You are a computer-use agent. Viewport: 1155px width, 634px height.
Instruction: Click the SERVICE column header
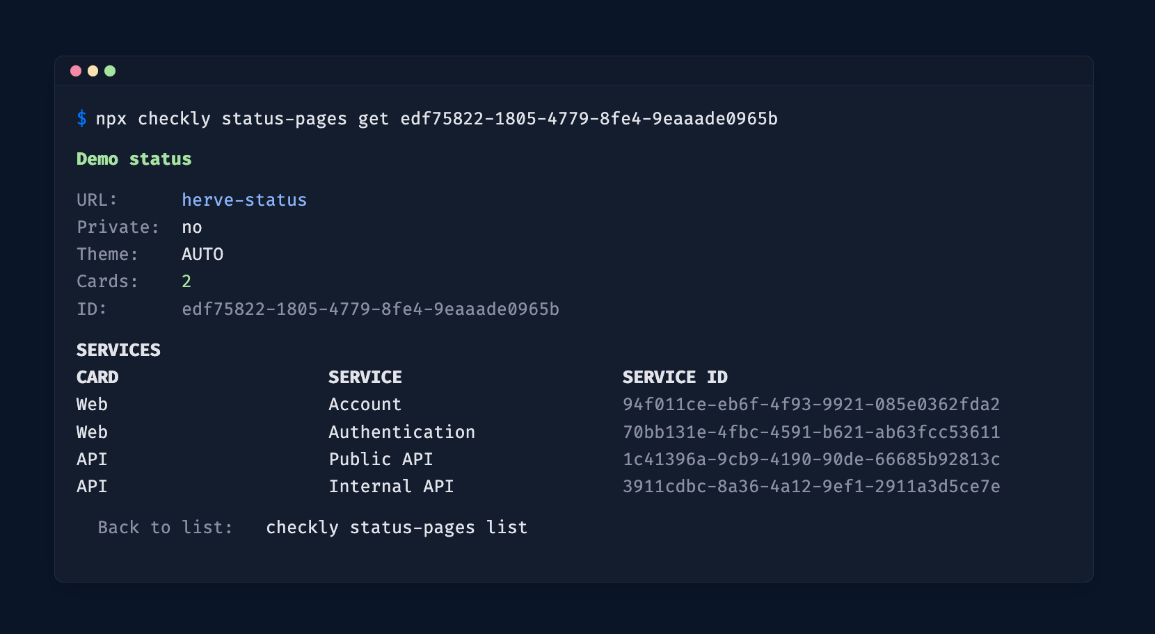[365, 377]
